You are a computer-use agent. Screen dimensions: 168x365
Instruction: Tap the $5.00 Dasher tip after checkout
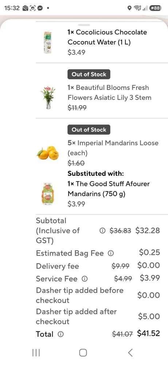click(x=149, y=316)
